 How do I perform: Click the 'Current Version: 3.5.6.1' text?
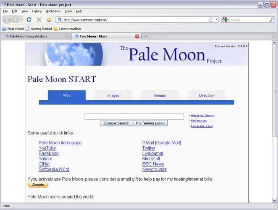click(x=231, y=46)
